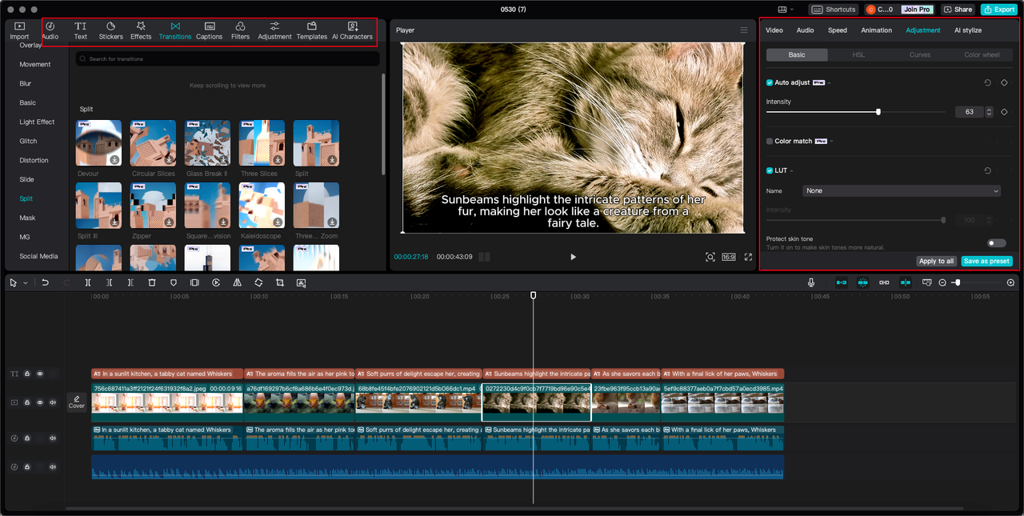1024x516 pixels.
Task: Collapse the LUT section arrow
Action: click(792, 170)
